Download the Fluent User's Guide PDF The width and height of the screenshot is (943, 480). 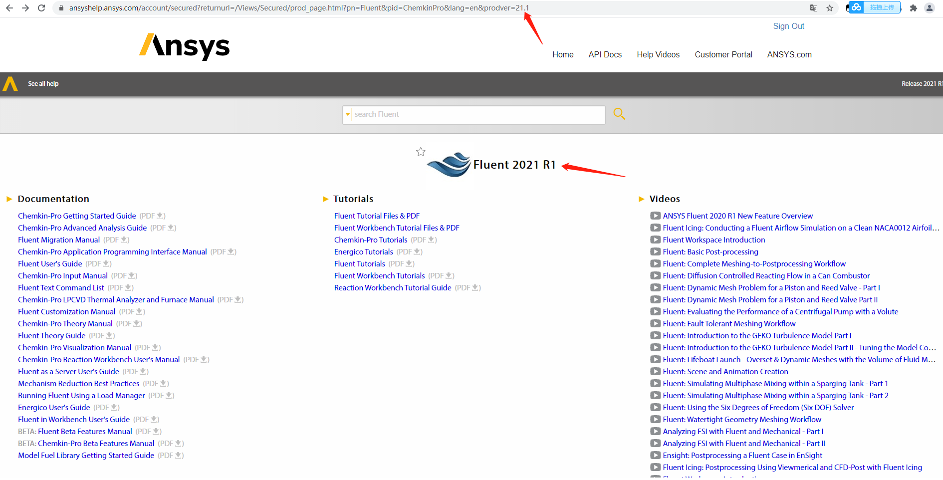[106, 264]
